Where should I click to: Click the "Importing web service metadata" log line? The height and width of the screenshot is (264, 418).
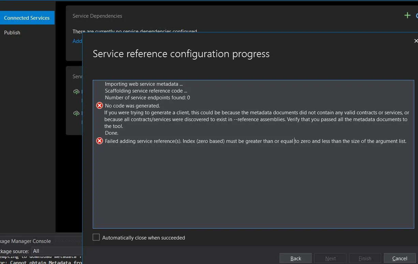click(x=144, y=84)
